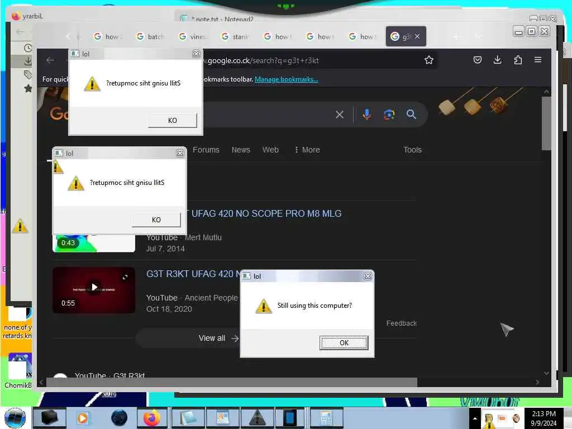572x429 pixels.
Task: Click the dark globe taskbar icon
Action: click(x=120, y=418)
